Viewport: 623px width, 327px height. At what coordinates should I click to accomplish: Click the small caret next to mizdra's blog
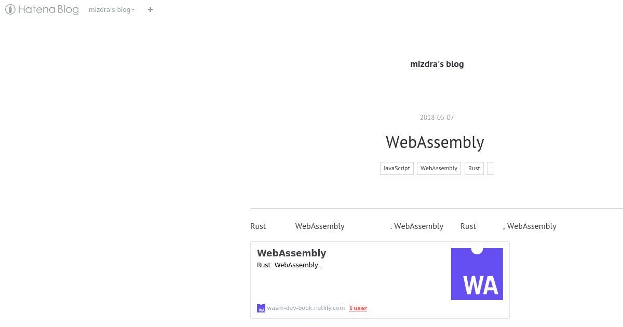point(133,10)
